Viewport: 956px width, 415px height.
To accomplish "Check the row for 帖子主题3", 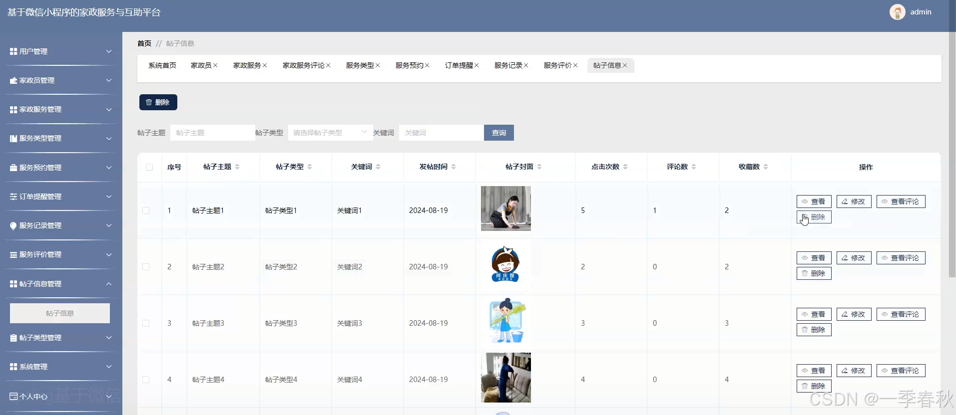I will (146, 323).
